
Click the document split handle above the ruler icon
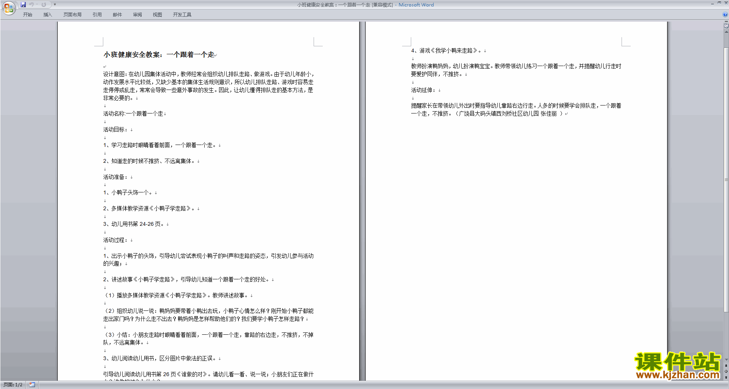pyautogui.click(x=726, y=22)
